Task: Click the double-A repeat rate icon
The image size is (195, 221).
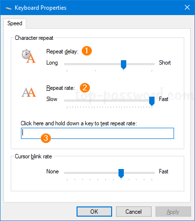Action: point(29,92)
